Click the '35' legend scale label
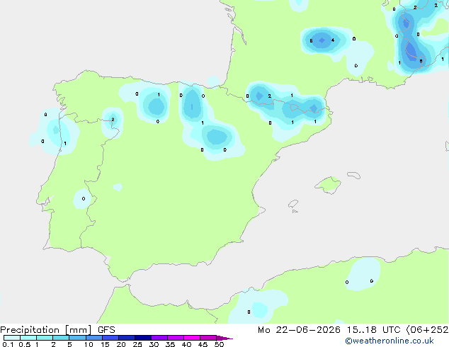This screenshot has height=347, width=449. [x=170, y=344]
